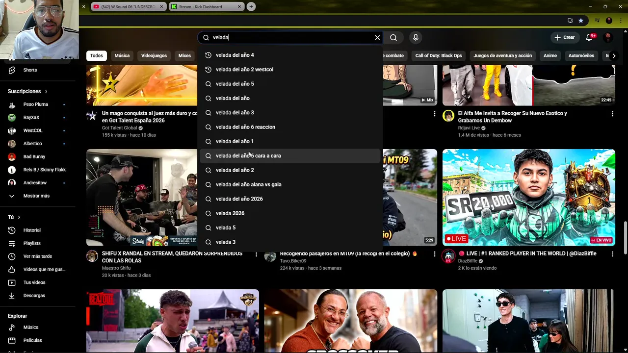628x353 pixels.
Task: Open Tavo.Biker09 channel avatar
Action: (x=270, y=256)
